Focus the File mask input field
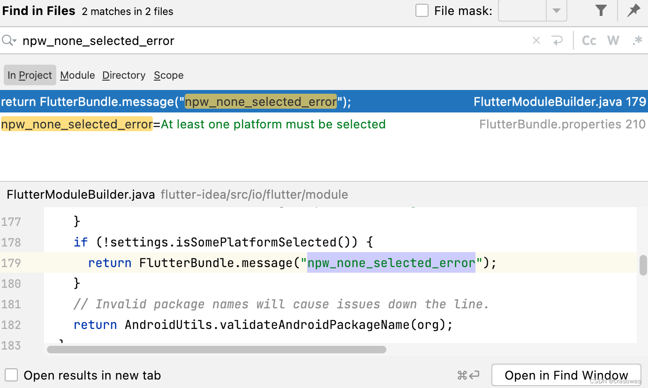The width and height of the screenshot is (648, 388). pos(522,11)
